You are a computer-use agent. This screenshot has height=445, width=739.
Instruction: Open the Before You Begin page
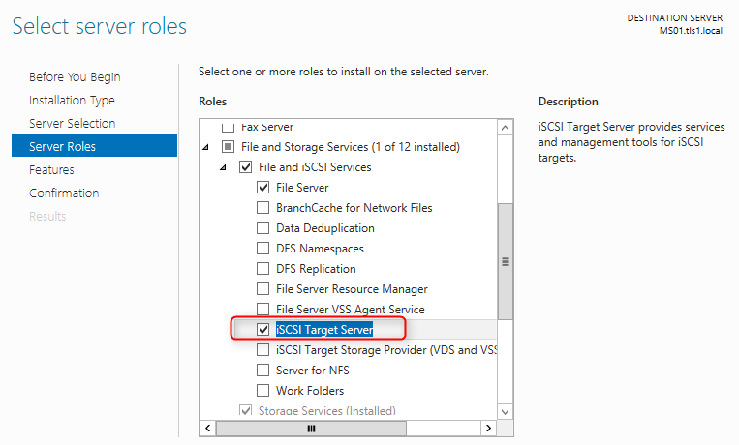coord(75,77)
